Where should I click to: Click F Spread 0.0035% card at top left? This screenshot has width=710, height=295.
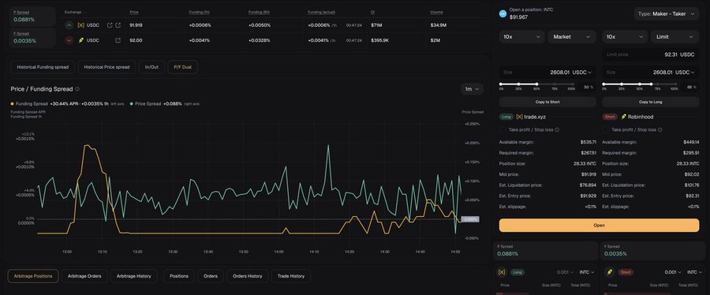click(x=32, y=38)
